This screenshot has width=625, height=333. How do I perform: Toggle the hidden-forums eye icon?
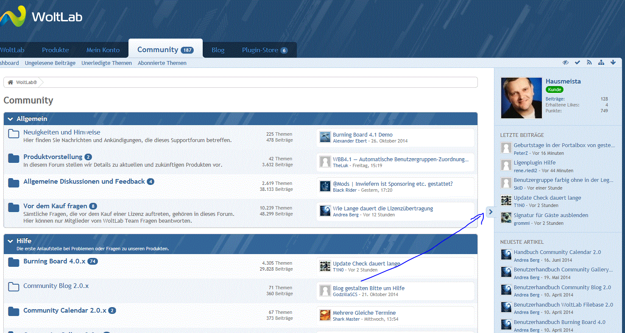(x=565, y=62)
